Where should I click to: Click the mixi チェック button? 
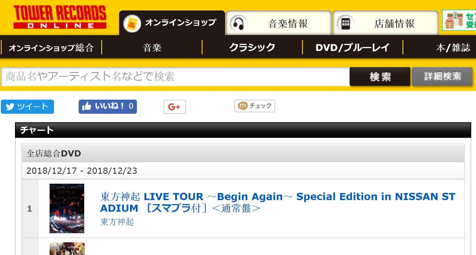[x=255, y=106]
